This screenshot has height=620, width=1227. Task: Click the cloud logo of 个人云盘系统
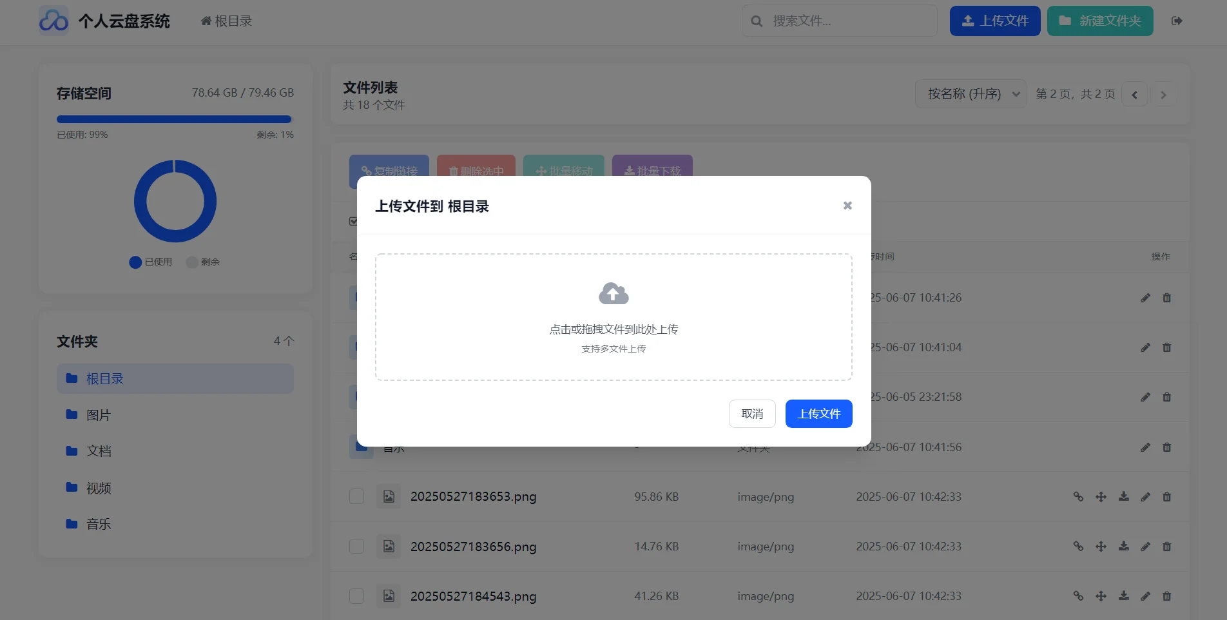click(53, 21)
